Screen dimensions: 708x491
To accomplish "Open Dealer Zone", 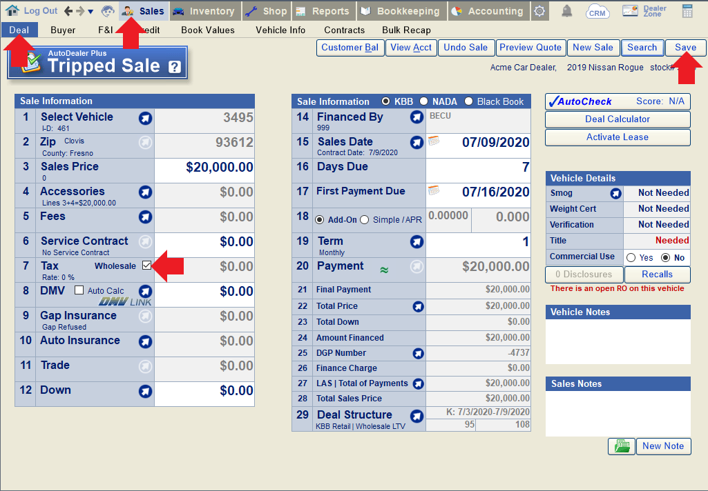I will click(644, 11).
